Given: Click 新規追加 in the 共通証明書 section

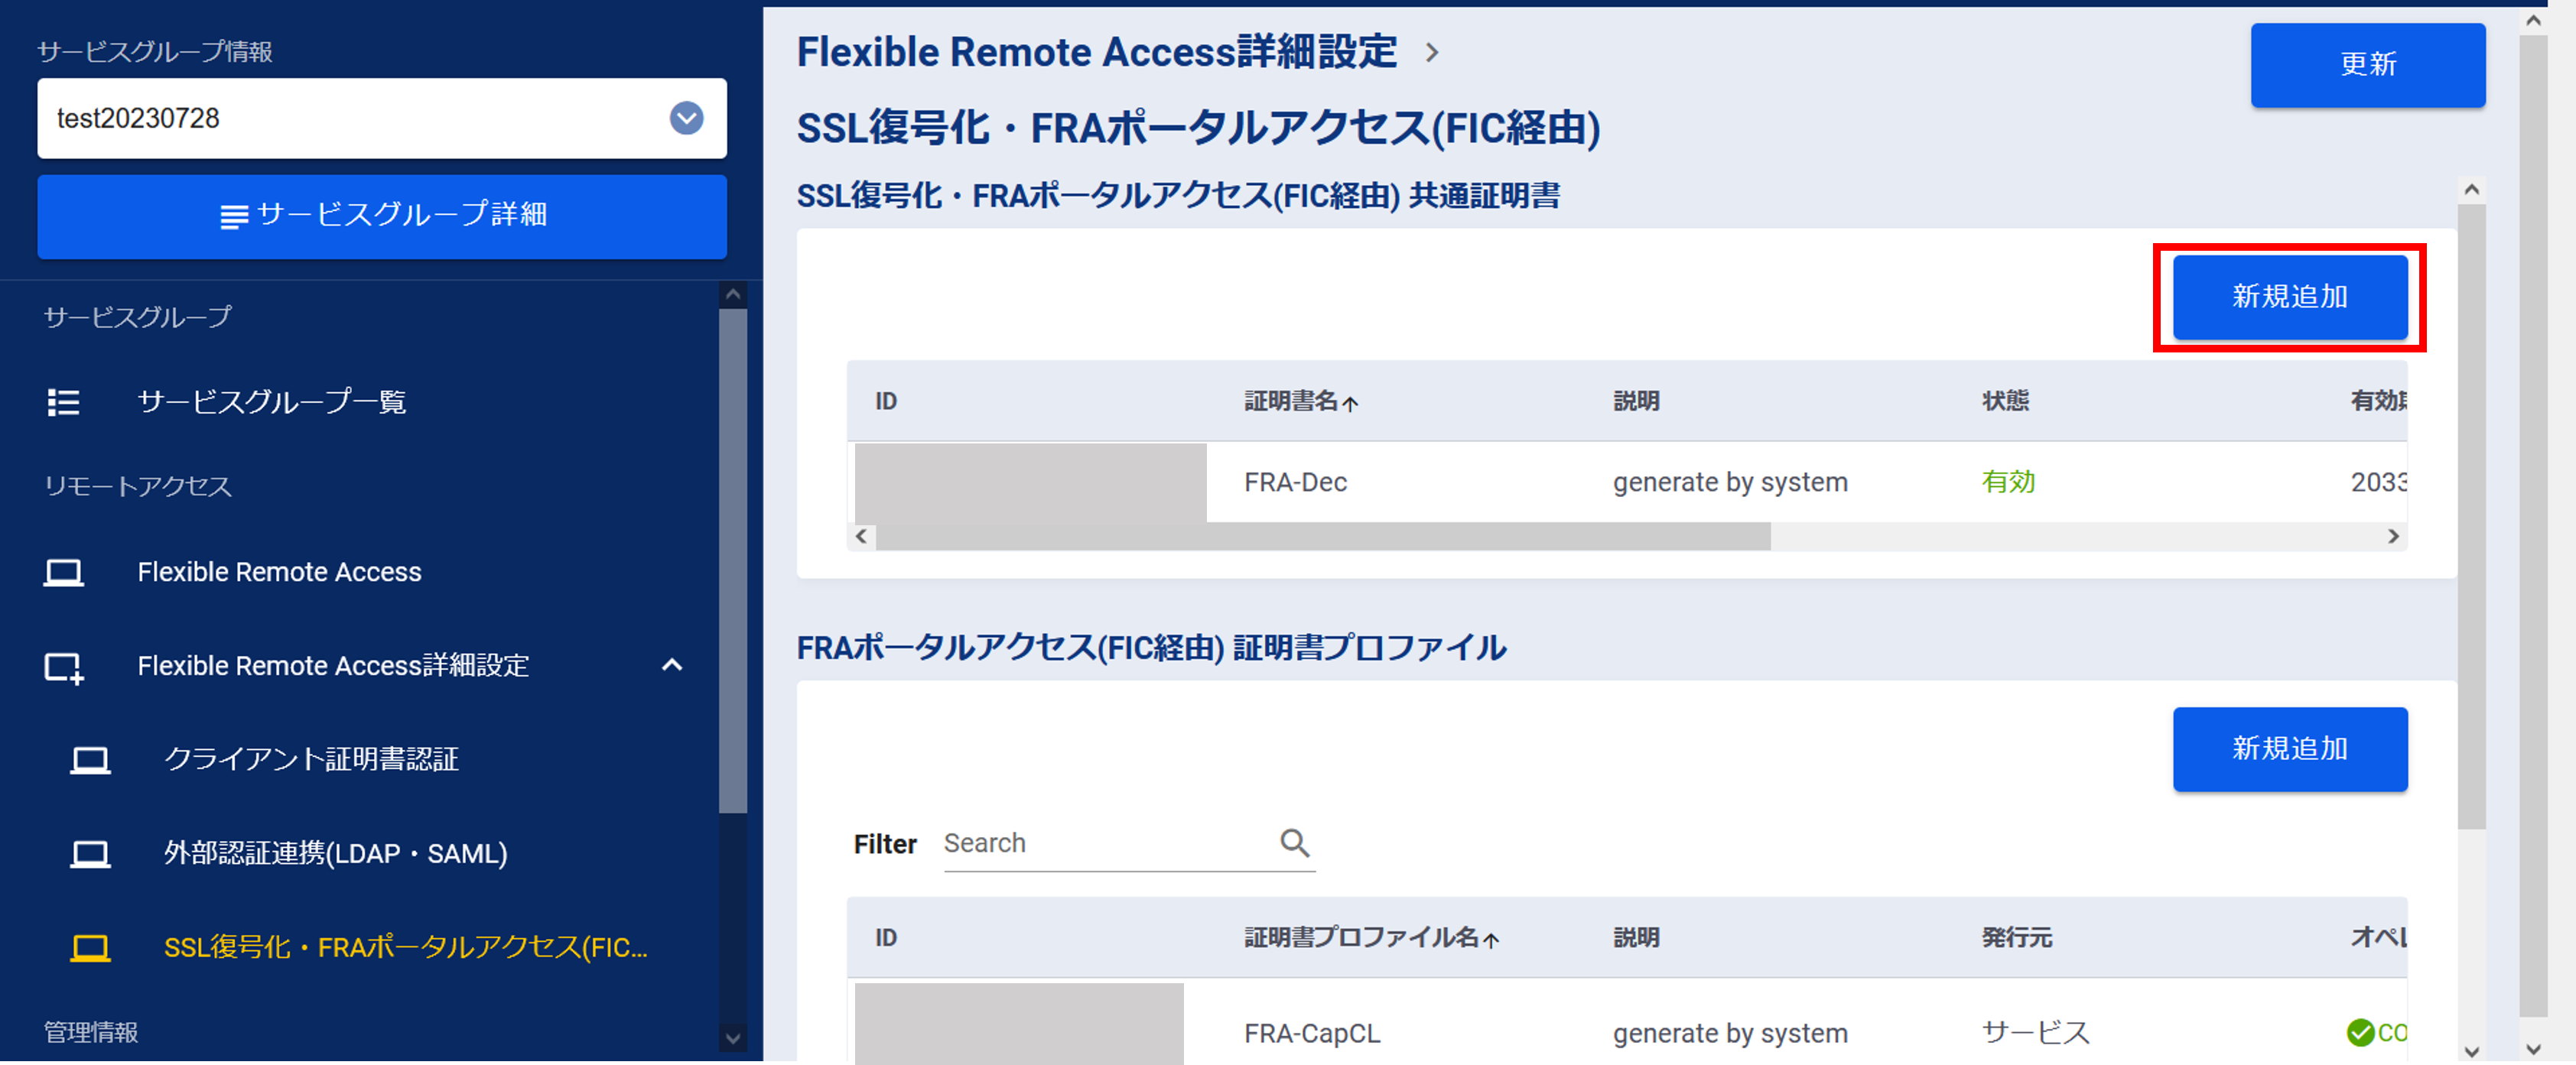Looking at the screenshot, I should (2289, 297).
